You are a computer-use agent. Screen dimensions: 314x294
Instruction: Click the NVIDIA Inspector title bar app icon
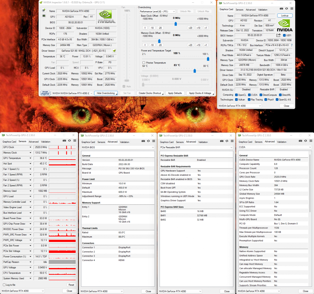(41, 2)
